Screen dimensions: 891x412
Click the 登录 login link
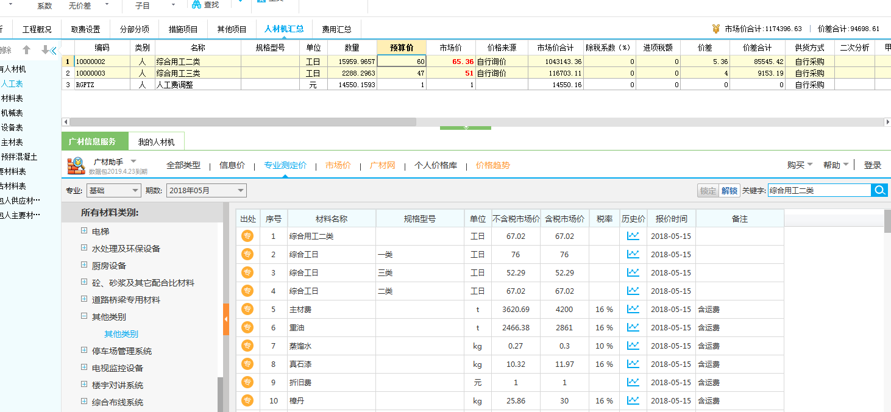coord(873,165)
